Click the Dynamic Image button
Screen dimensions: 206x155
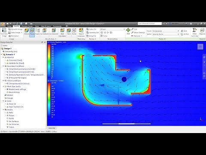click(15, 29)
